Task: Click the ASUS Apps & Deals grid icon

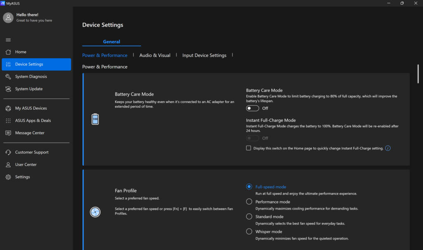Action: pyautogui.click(x=8, y=121)
